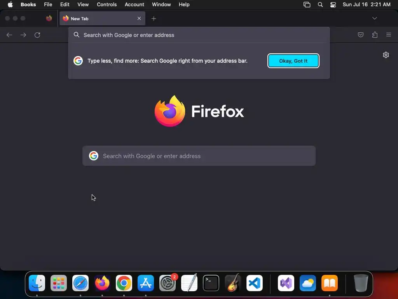
Task: Open Weather app from the Dock
Action: tap(308, 283)
